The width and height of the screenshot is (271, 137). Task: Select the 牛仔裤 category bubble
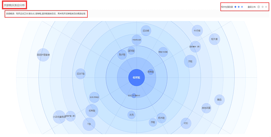pyautogui.click(x=197, y=30)
